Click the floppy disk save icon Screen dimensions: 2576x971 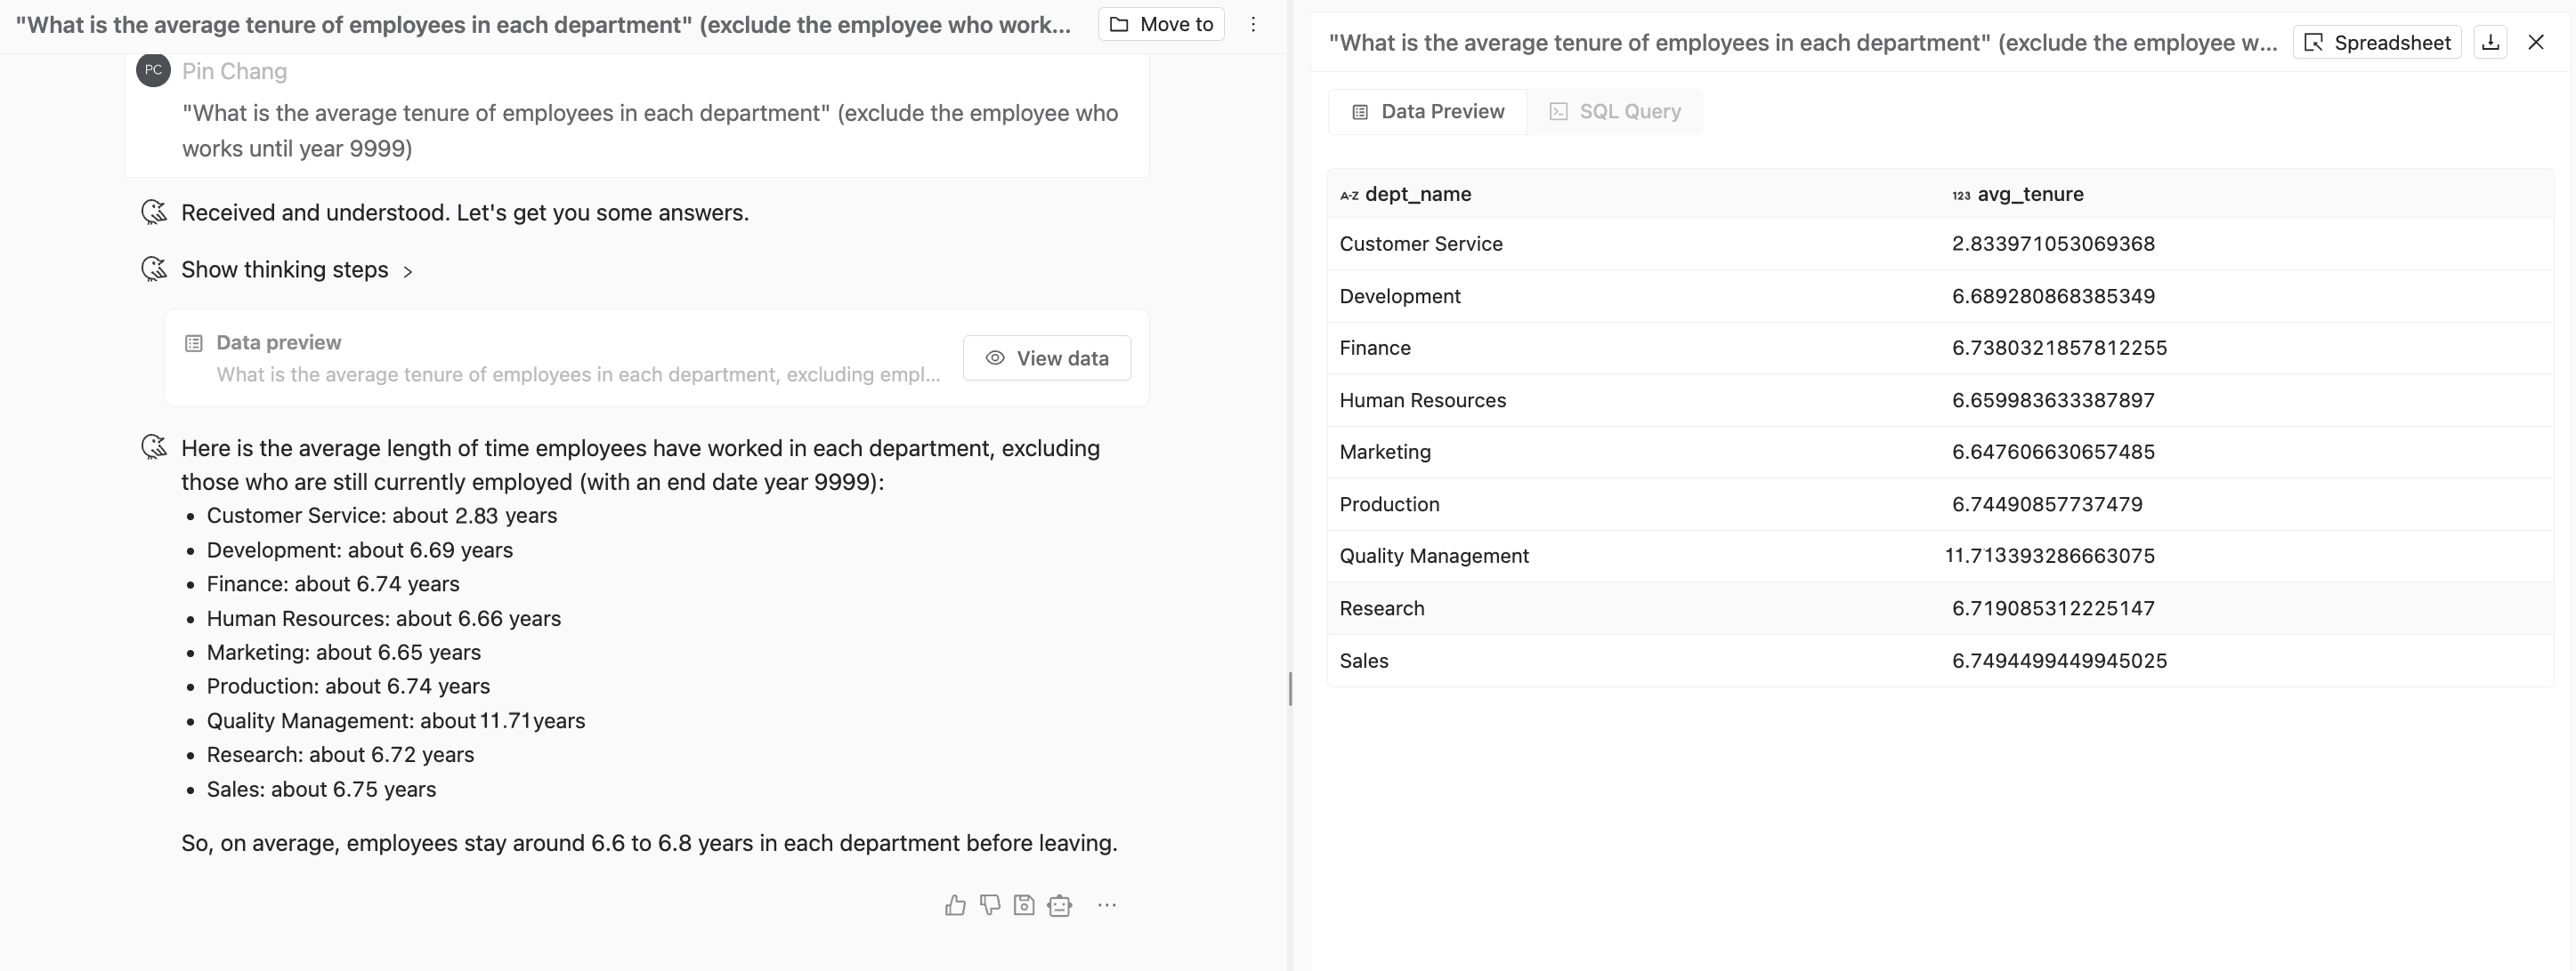[1024, 905]
